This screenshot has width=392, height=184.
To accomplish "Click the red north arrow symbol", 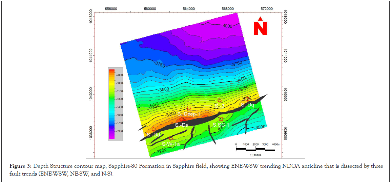I will 260,26.
